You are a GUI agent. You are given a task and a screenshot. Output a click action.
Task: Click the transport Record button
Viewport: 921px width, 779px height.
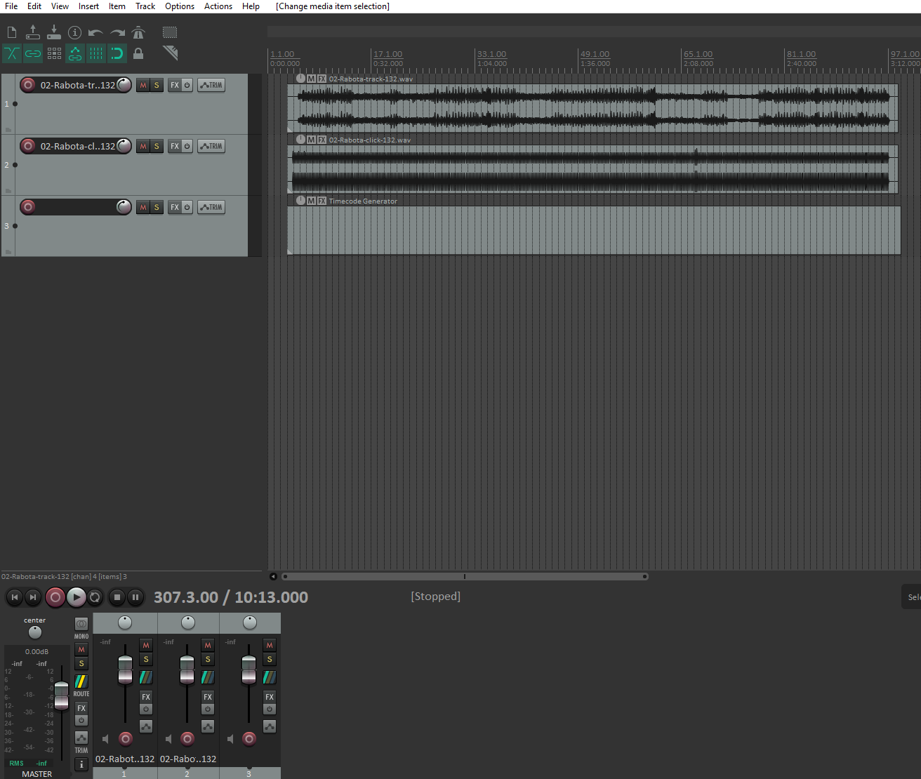55,597
